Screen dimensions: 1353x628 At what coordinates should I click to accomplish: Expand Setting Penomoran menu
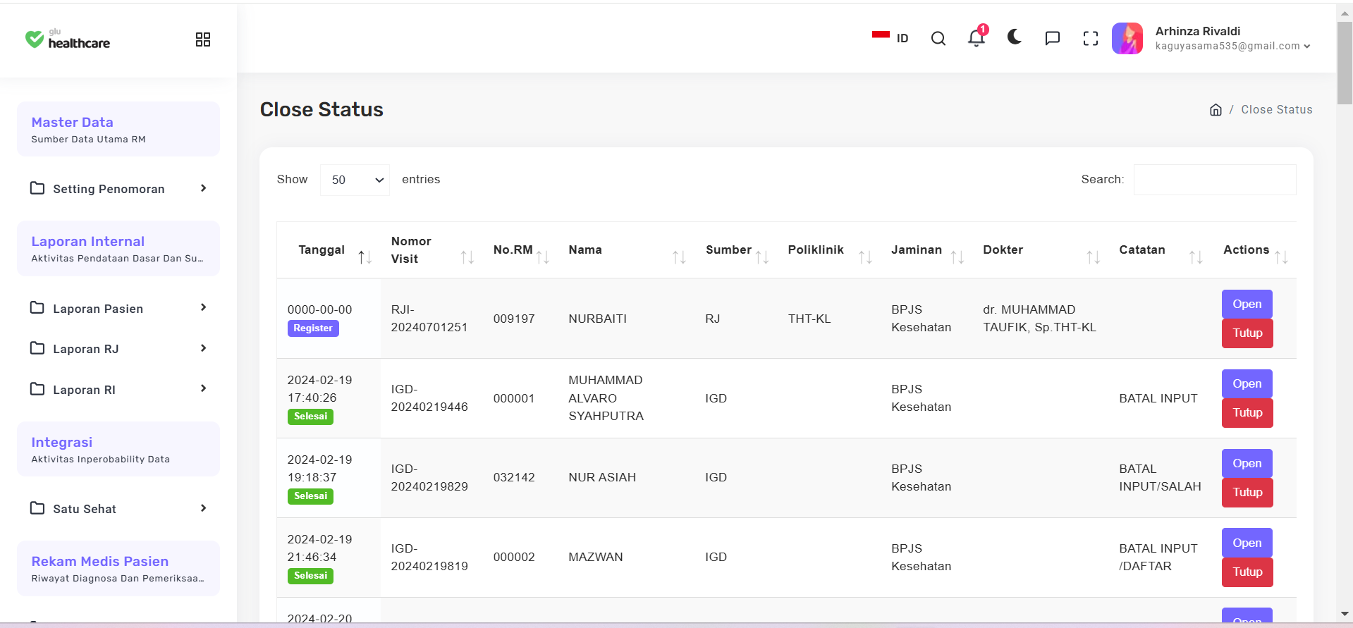pyautogui.click(x=118, y=189)
